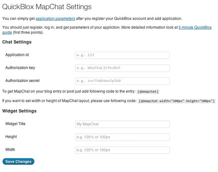Click the Save Changes button
The image size is (218, 172).
(18, 161)
